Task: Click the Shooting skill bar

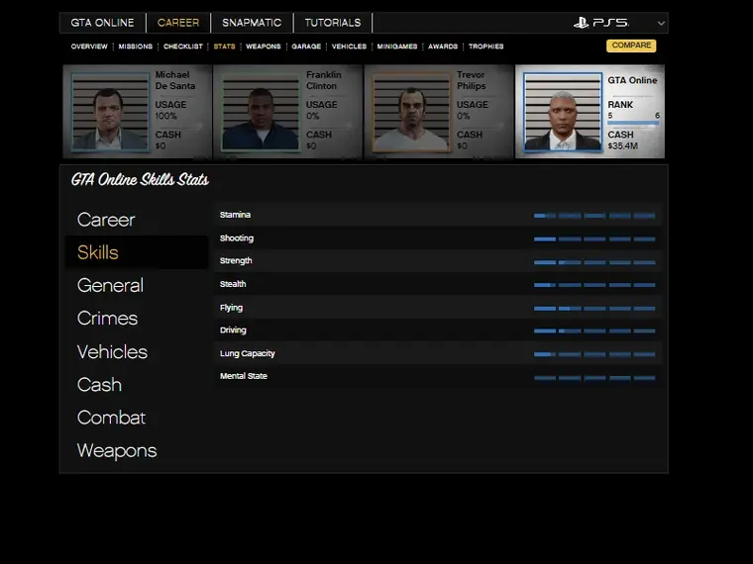Action: (x=594, y=238)
